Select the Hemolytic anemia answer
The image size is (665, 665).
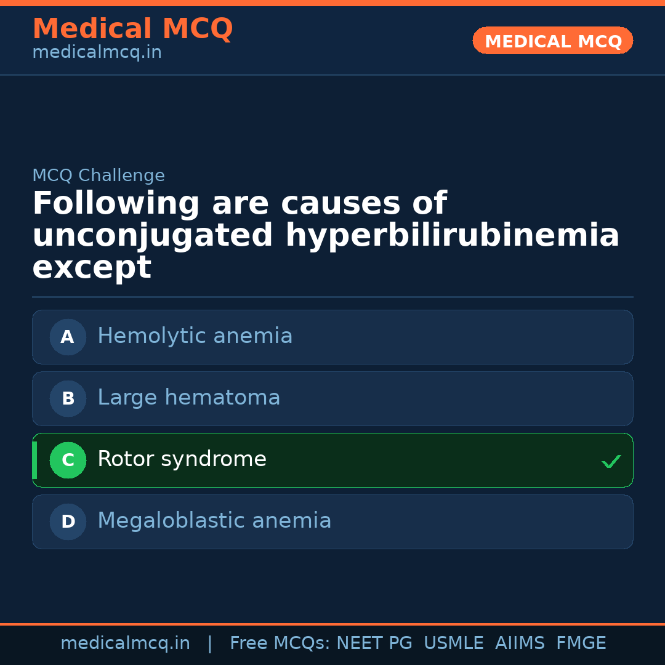point(195,336)
